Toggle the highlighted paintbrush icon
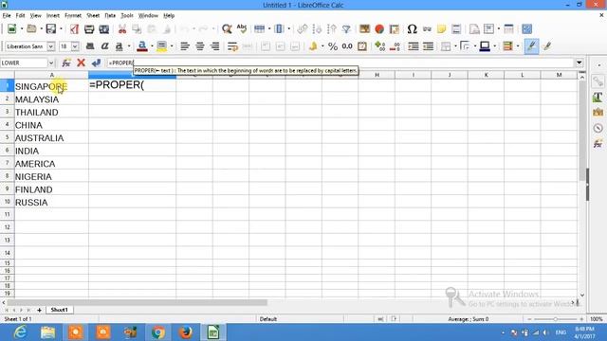Image resolution: width=607 pixels, height=341 pixels. point(531,46)
